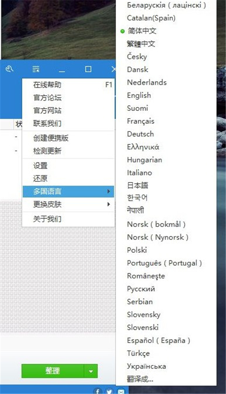Open 翻译成... at bottom of language list
Screen dimensions: 226x394
pyautogui.click(x=140, y=379)
